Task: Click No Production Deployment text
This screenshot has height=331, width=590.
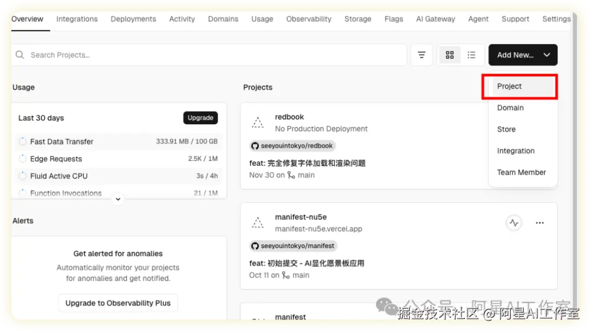Action: (x=321, y=129)
